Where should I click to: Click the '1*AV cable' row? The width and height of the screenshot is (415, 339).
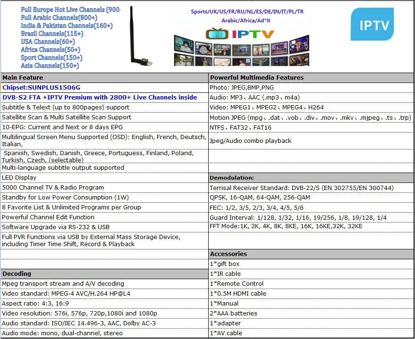pos(311,333)
